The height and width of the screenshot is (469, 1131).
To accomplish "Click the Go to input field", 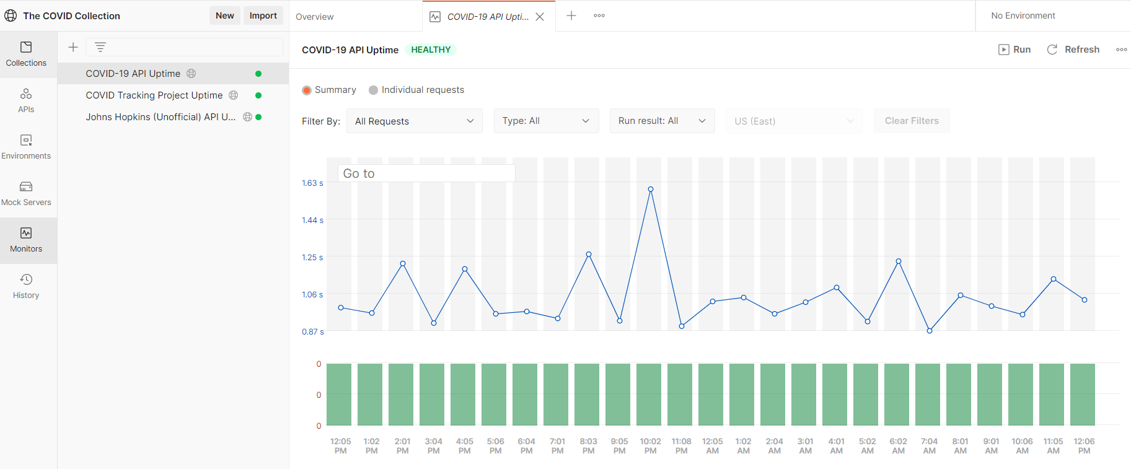I will pyautogui.click(x=426, y=173).
